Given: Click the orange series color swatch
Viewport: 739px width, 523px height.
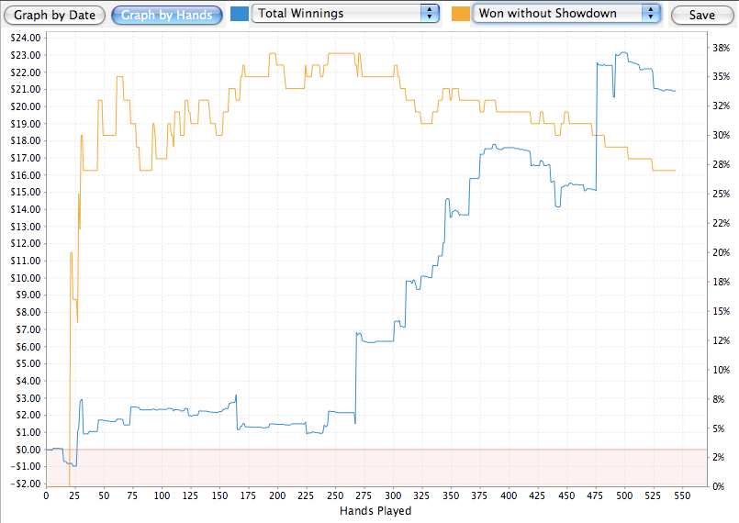Looking at the screenshot, I should (x=460, y=13).
